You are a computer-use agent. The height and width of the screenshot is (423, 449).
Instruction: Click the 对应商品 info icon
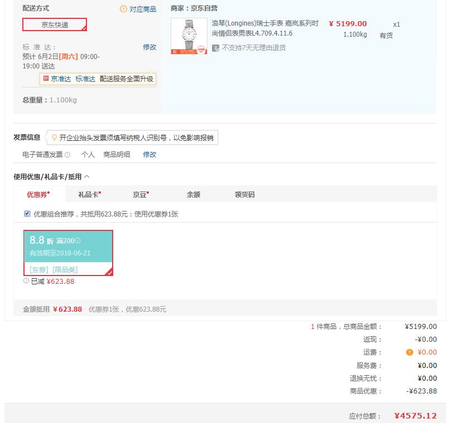tap(123, 9)
